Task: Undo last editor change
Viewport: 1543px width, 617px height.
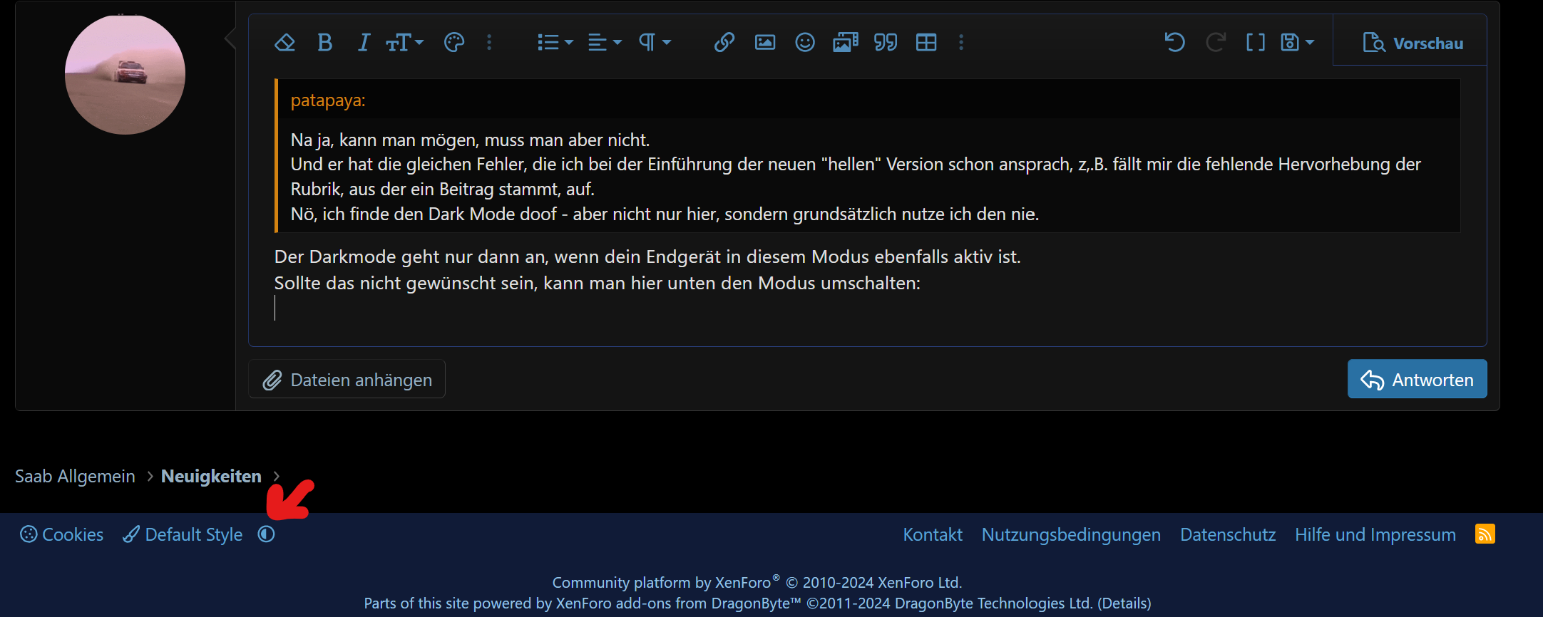Action: point(1175,43)
